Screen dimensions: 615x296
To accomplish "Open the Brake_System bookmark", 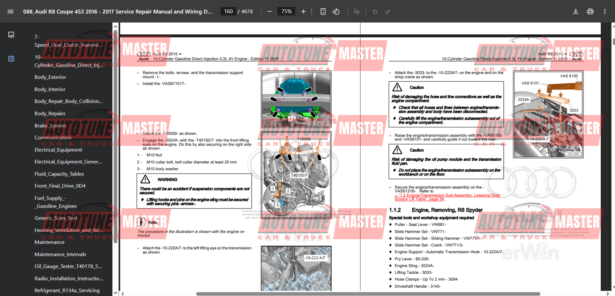I will click(x=50, y=126).
